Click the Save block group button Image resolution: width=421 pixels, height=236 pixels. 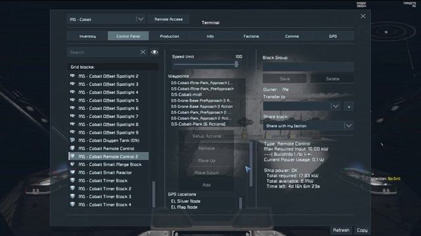(x=284, y=79)
